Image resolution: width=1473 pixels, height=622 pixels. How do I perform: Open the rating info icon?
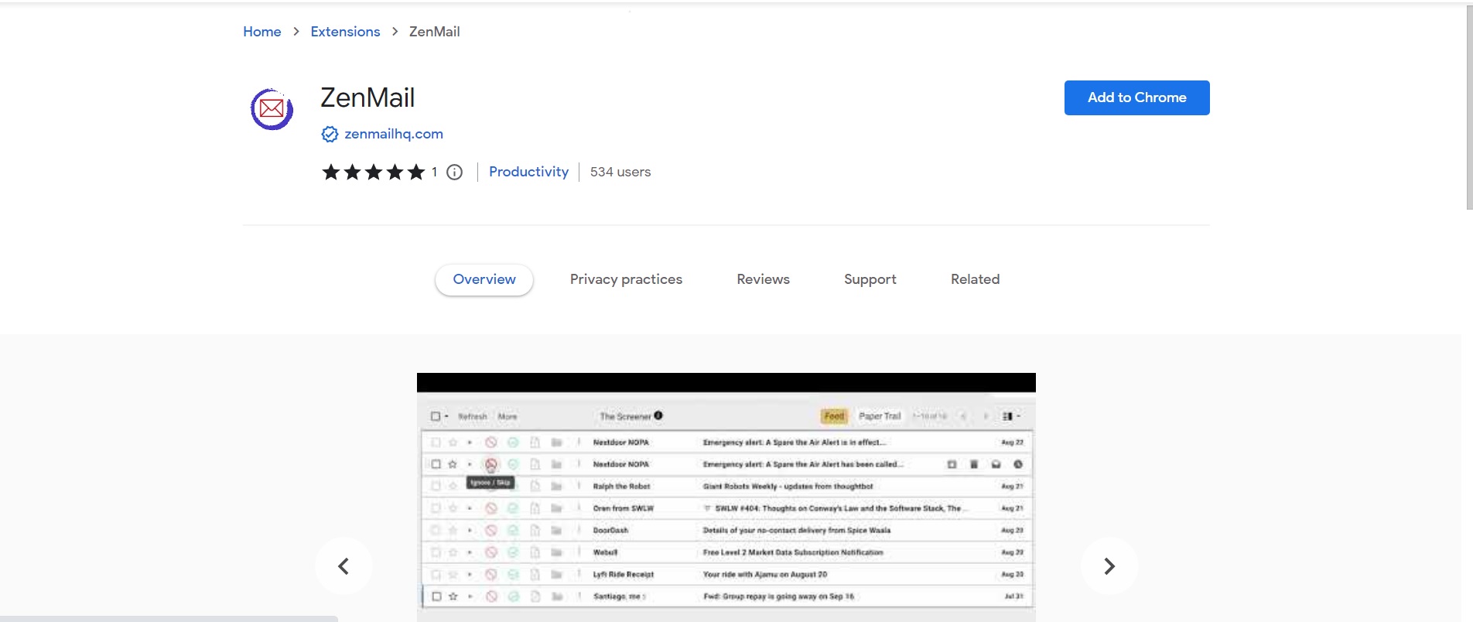pyautogui.click(x=455, y=173)
